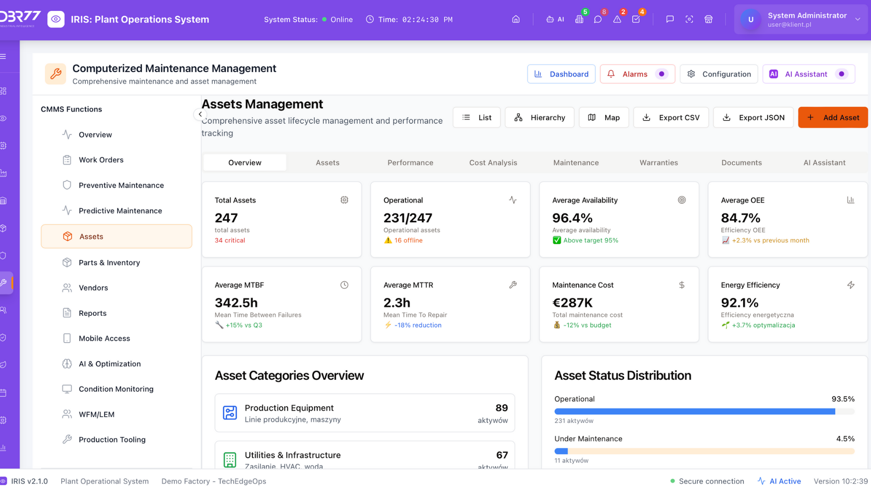This screenshot has width=871, height=490.
Task: Click the Operational status progress bar
Action: coord(704,412)
